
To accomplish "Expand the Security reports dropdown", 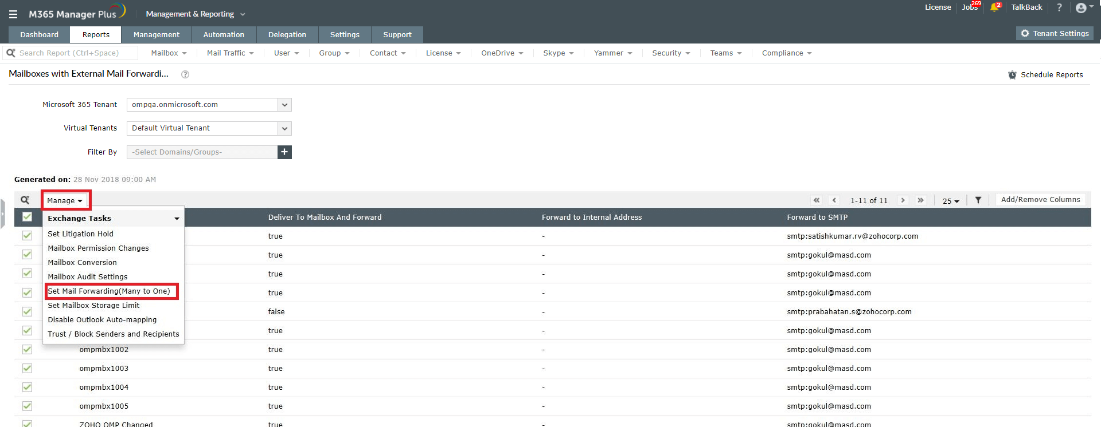I will tap(671, 53).
